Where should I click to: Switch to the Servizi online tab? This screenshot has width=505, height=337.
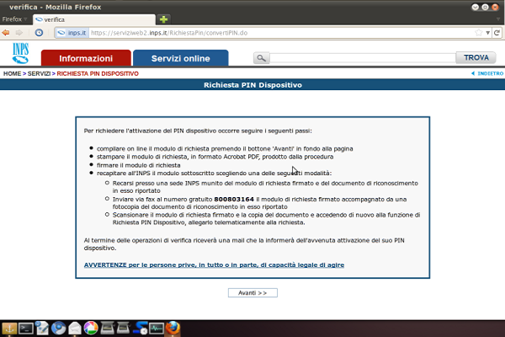[181, 58]
